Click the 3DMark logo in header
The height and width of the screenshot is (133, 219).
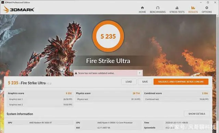(x=19, y=9)
